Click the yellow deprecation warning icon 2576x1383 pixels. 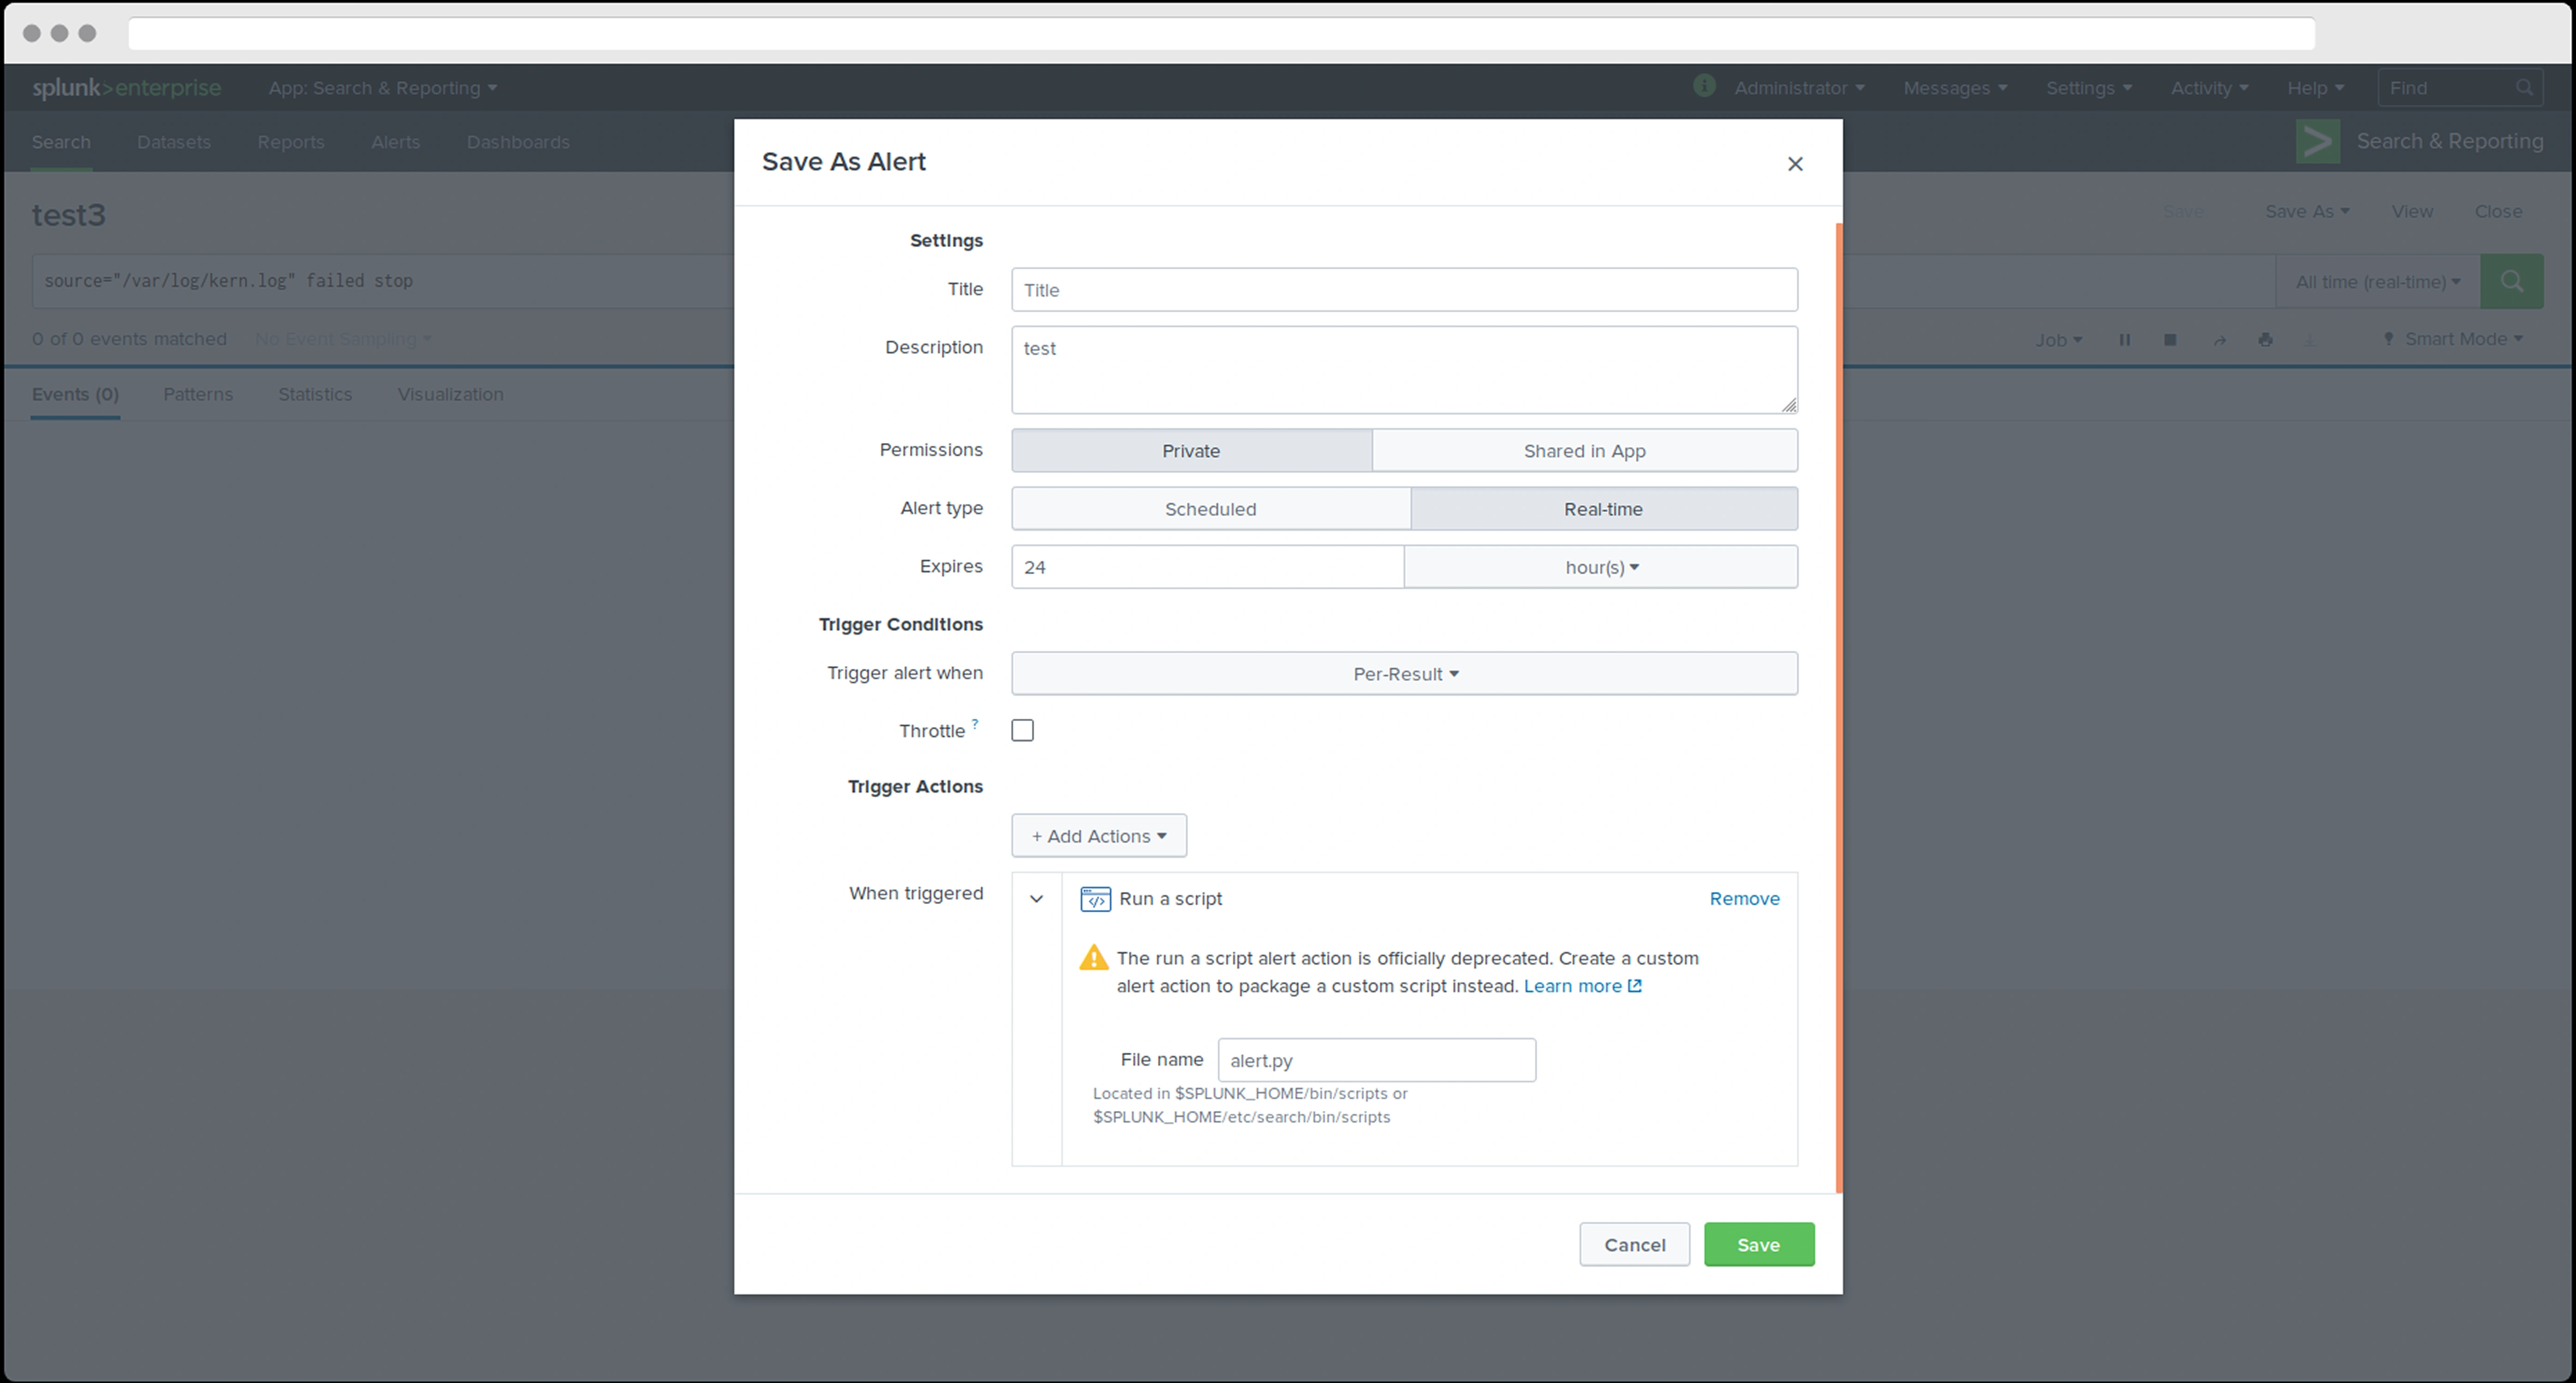tap(1093, 958)
